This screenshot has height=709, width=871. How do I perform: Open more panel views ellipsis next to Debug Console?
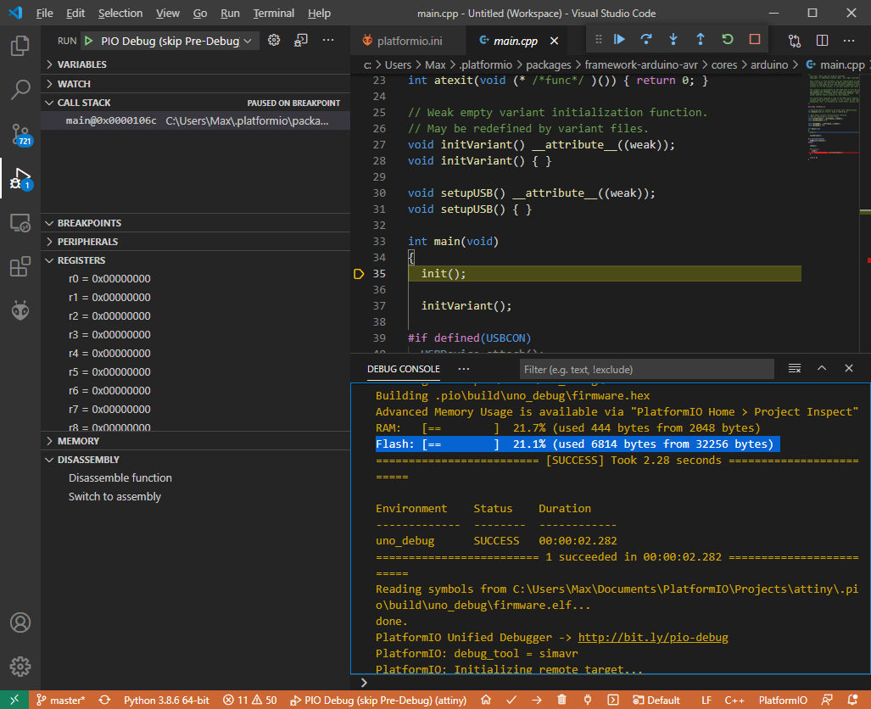[x=464, y=369]
